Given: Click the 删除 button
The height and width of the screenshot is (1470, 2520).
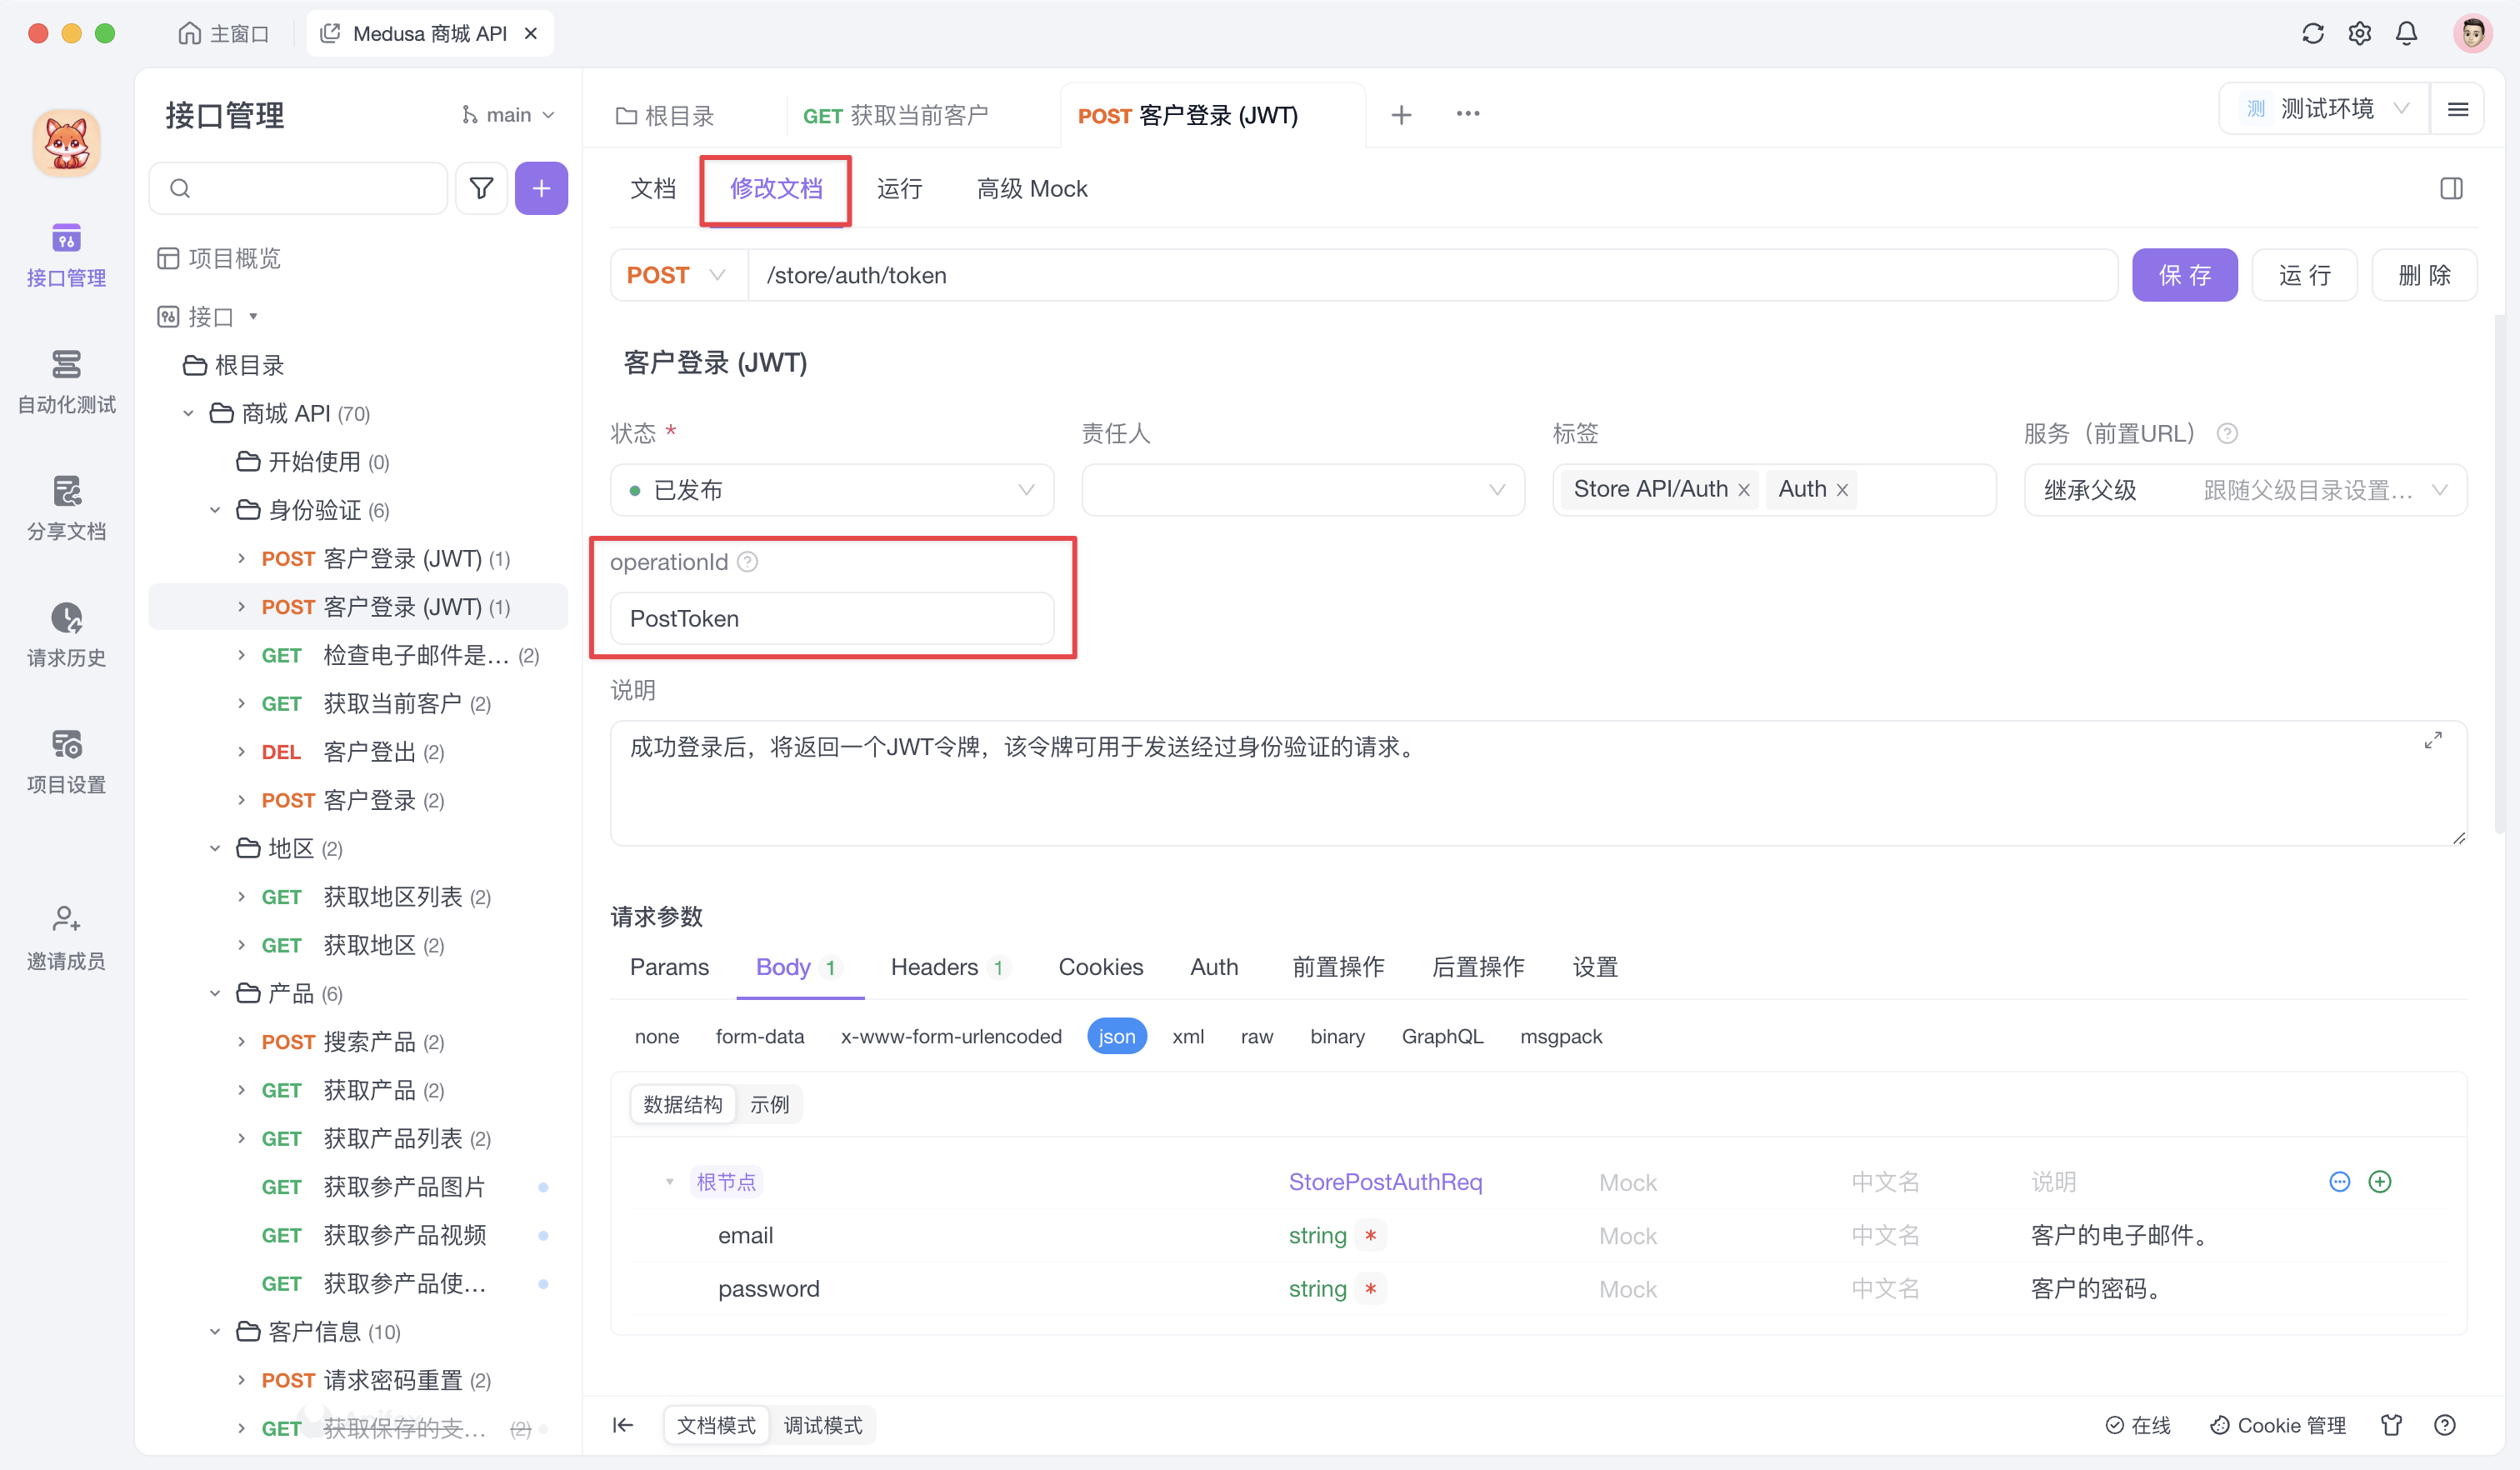Looking at the screenshot, I should pos(2424,275).
